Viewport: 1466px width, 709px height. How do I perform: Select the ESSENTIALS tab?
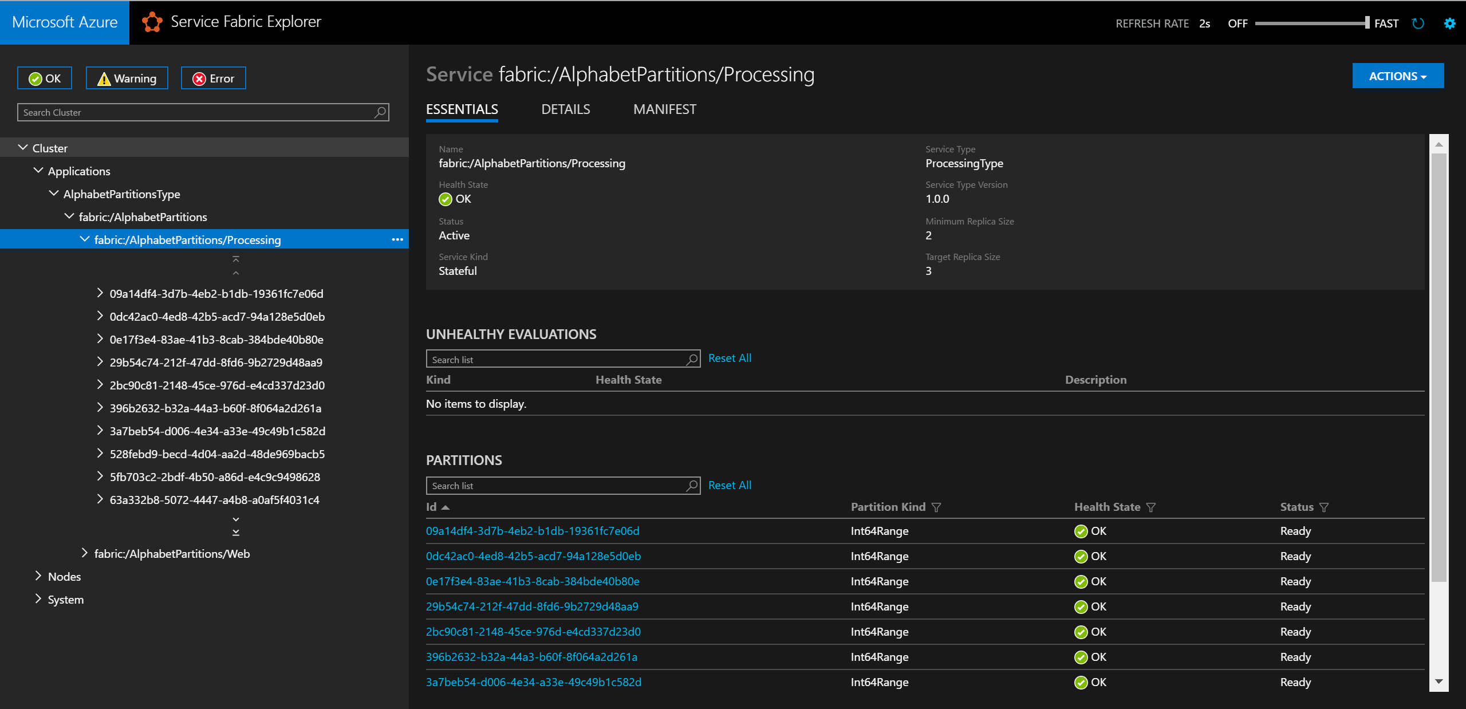[x=462, y=109]
